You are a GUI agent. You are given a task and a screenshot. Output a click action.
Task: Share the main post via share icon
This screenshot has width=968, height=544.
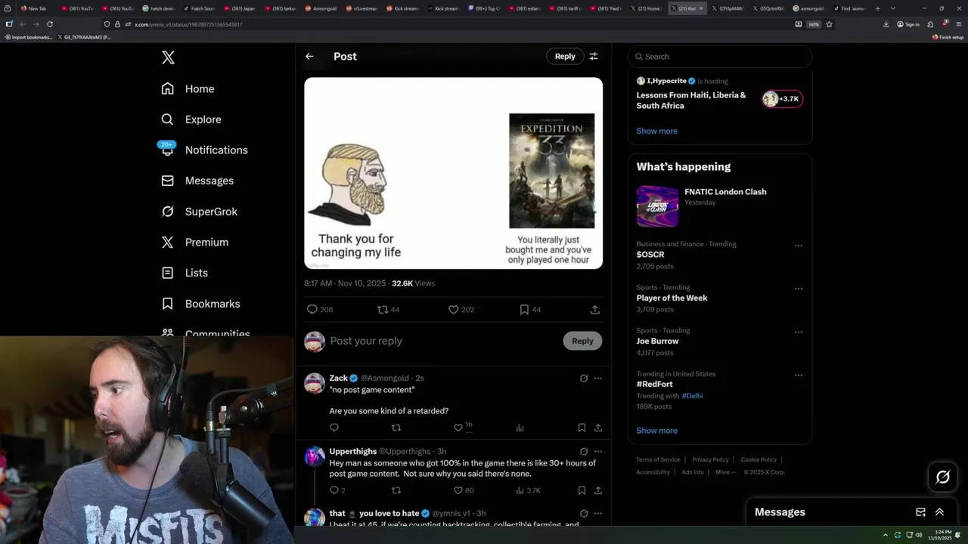point(595,310)
